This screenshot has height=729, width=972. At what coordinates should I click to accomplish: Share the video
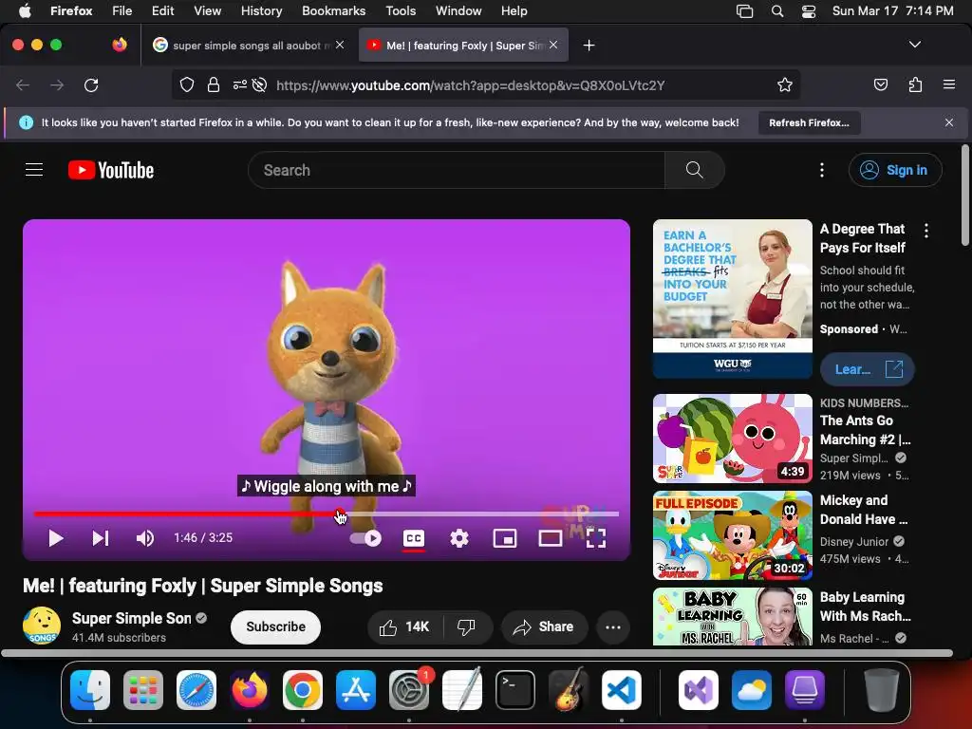543,627
